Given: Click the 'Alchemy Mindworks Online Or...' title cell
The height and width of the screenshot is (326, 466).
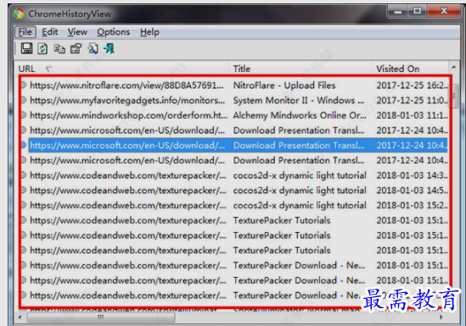Looking at the screenshot, I should (x=300, y=115).
